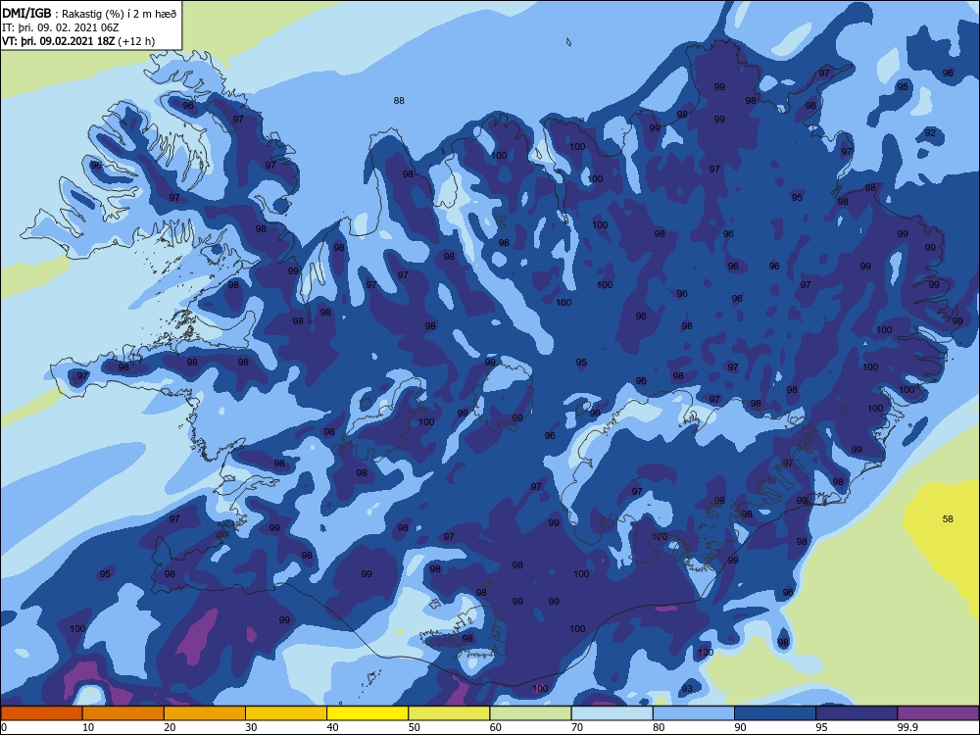The image size is (980, 735).
Task: Click the '70' legend scale label
Action: pos(577,727)
